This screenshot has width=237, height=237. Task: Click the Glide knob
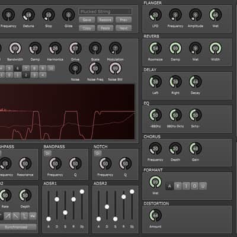pos(69,15)
